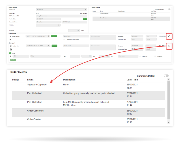Delete Delivery 1 using the trash icon

tap(11, 46)
